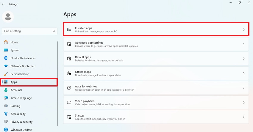Click the Startup row chevron
This screenshot has height=132, width=253.
point(244,117)
